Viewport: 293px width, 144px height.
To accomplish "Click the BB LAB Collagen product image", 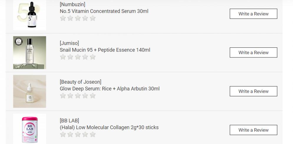I will tap(29, 129).
